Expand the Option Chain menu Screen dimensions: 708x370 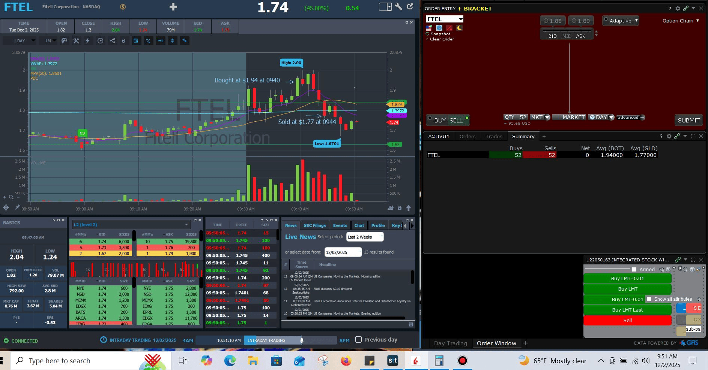point(681,21)
